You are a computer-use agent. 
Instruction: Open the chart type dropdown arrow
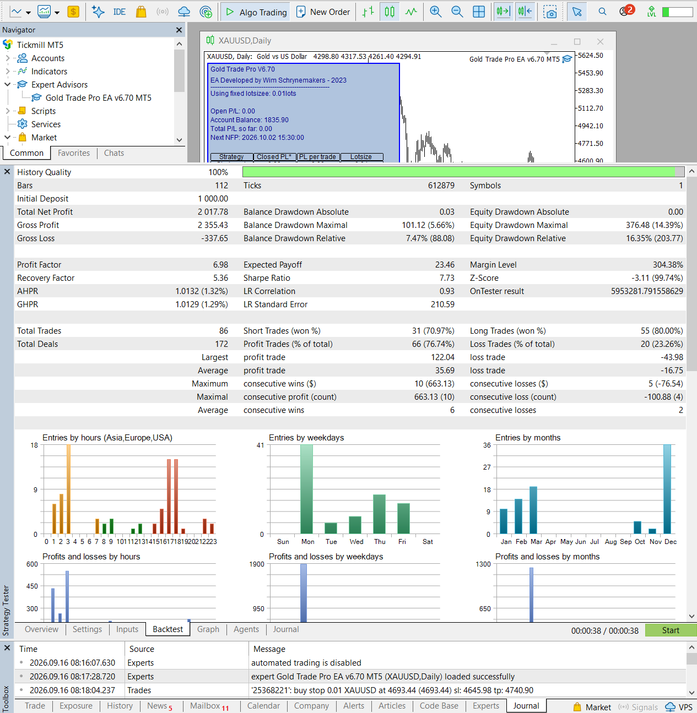(x=28, y=12)
